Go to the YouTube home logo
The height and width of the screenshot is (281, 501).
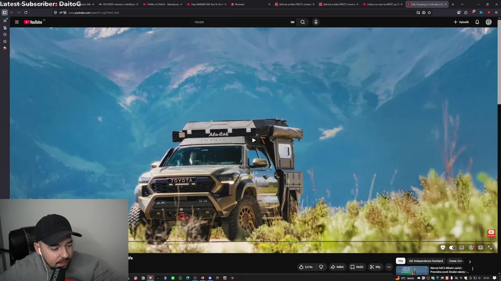(33, 22)
